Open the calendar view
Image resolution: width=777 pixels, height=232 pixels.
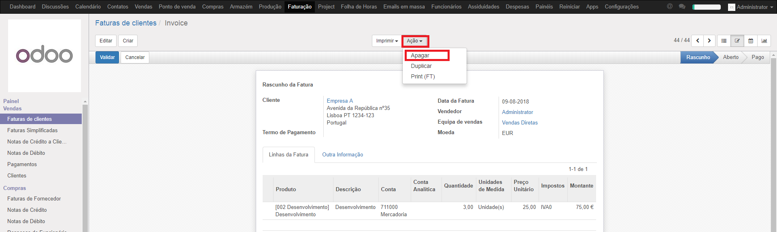(751, 41)
